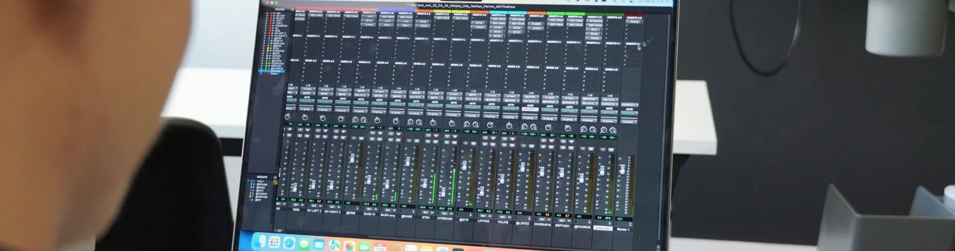Viewport: 955px width, 251px height.
Task: Click the premaster track name field
Action: [x=602, y=227]
